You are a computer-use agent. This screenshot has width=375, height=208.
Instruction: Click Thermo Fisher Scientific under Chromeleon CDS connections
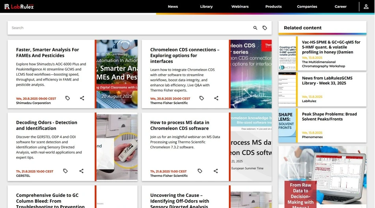[169, 103]
